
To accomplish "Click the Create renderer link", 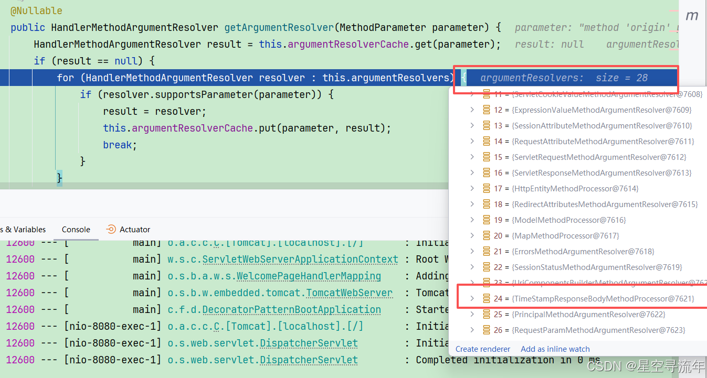I will (483, 349).
